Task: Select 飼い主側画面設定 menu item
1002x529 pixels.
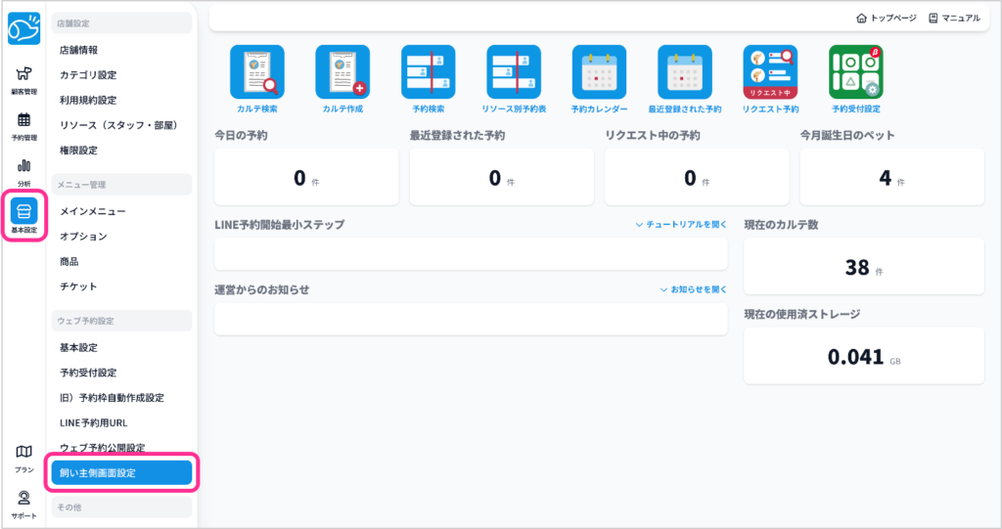Action: [x=121, y=473]
